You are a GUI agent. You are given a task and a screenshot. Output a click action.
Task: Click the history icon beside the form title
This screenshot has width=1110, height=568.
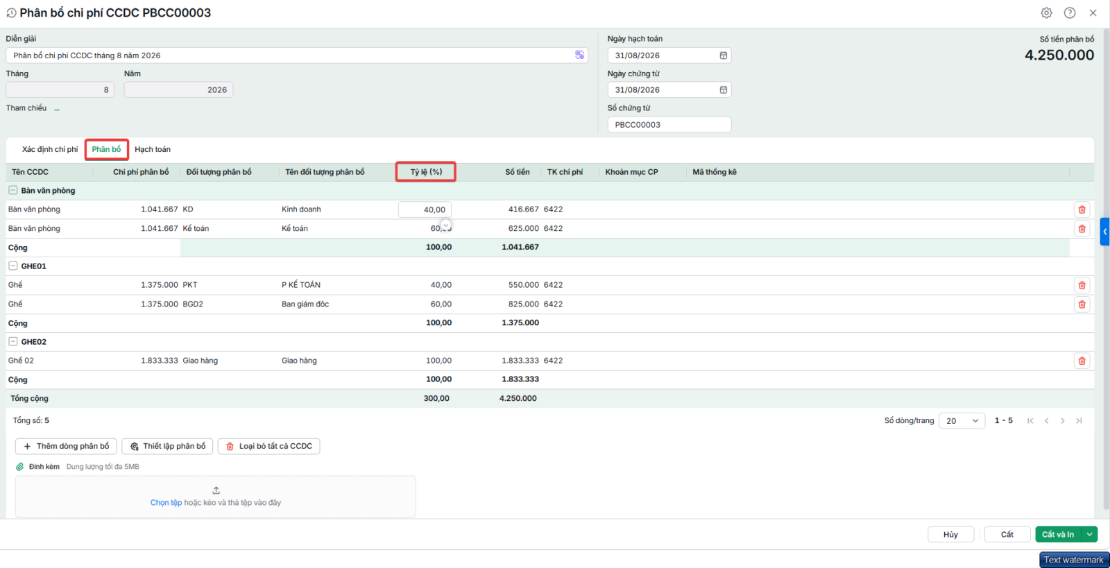(11, 13)
